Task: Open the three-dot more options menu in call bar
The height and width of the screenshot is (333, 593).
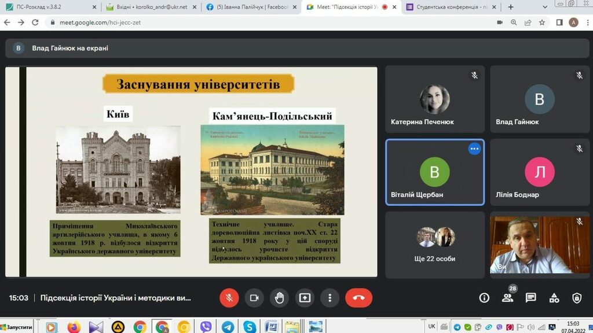Action: (330, 298)
